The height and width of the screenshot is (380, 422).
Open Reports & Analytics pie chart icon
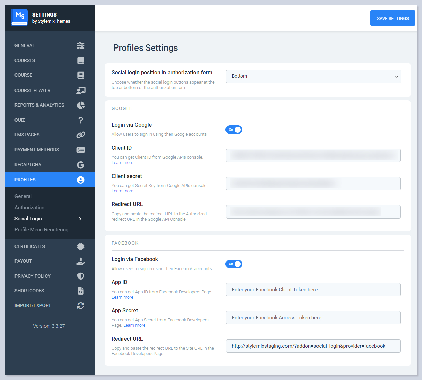pos(81,105)
